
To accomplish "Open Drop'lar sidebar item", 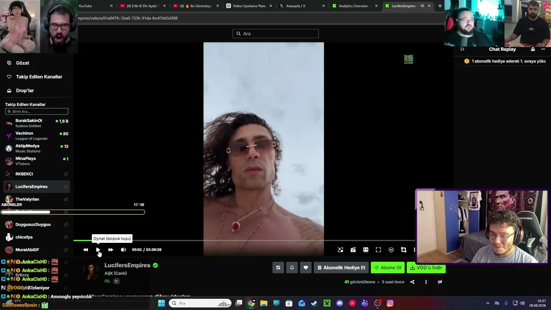I will pyautogui.click(x=37, y=90).
